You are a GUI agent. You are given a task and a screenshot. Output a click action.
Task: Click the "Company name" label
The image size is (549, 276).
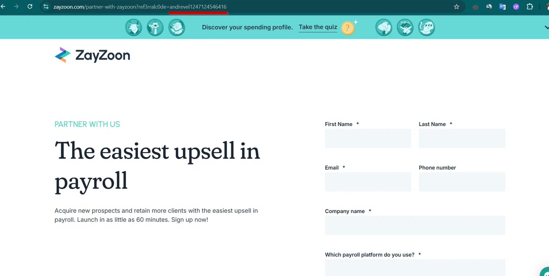coord(345,211)
